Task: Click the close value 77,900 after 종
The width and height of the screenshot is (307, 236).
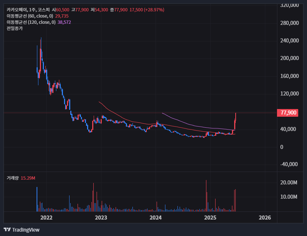Action: [x=121, y=10]
